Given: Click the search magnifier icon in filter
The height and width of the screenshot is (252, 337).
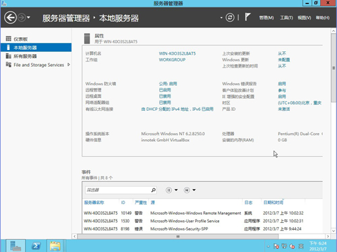Looking at the screenshot, I should point(154,190).
